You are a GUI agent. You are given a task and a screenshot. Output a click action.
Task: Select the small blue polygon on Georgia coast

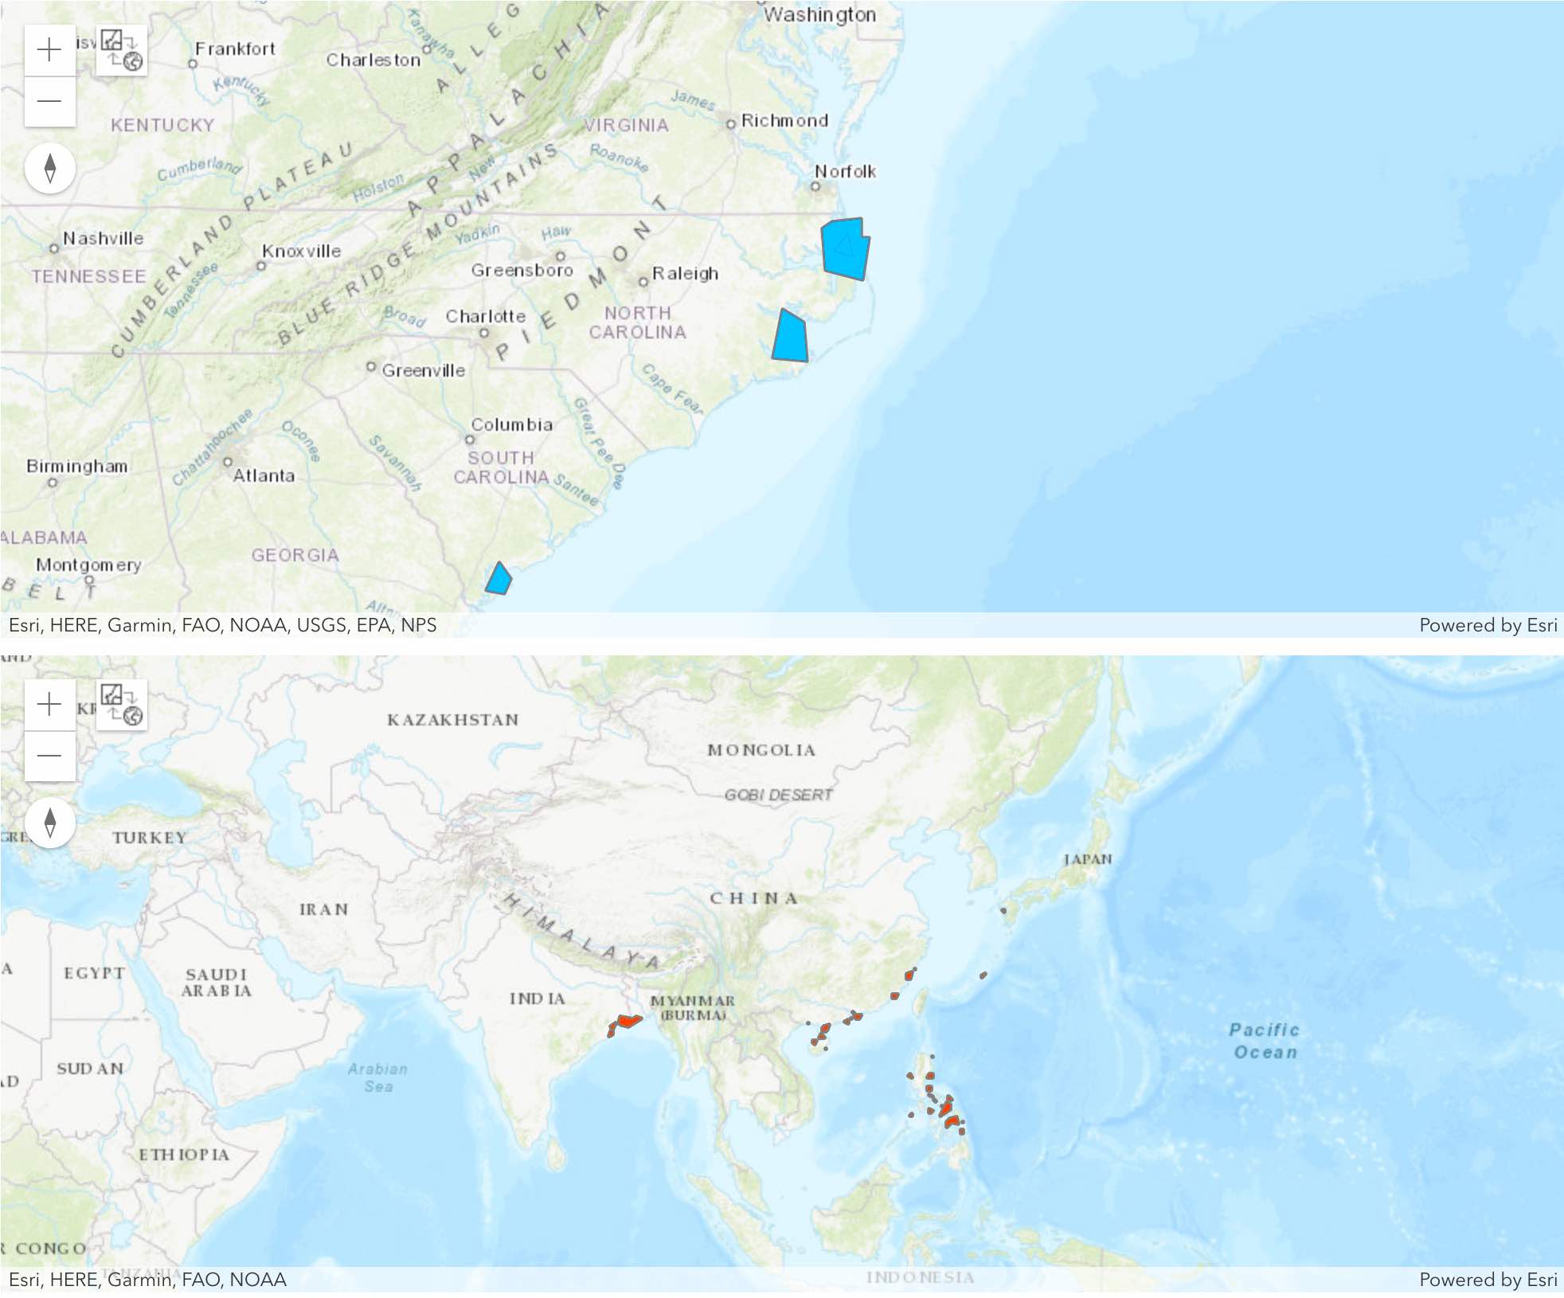(x=499, y=581)
